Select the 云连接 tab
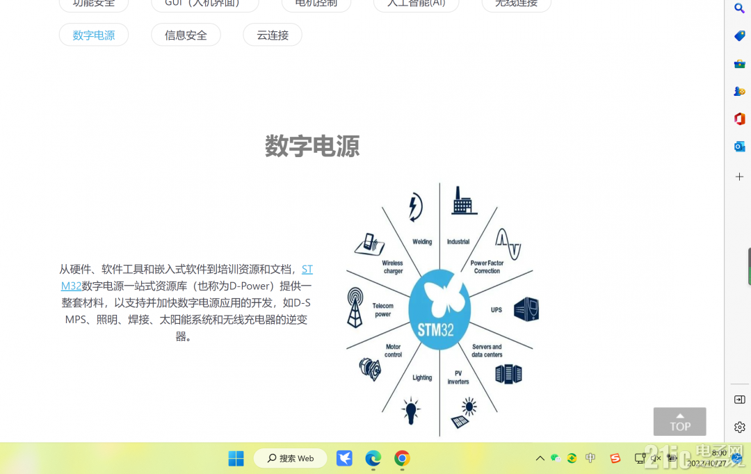Screen dimensions: 751x474 pos(273,35)
